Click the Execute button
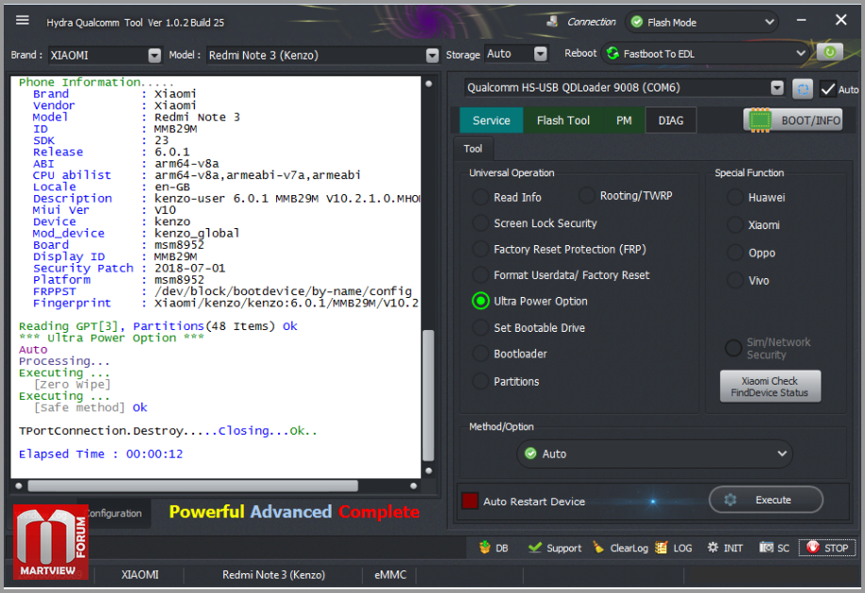This screenshot has height=593, width=865. pos(765,500)
